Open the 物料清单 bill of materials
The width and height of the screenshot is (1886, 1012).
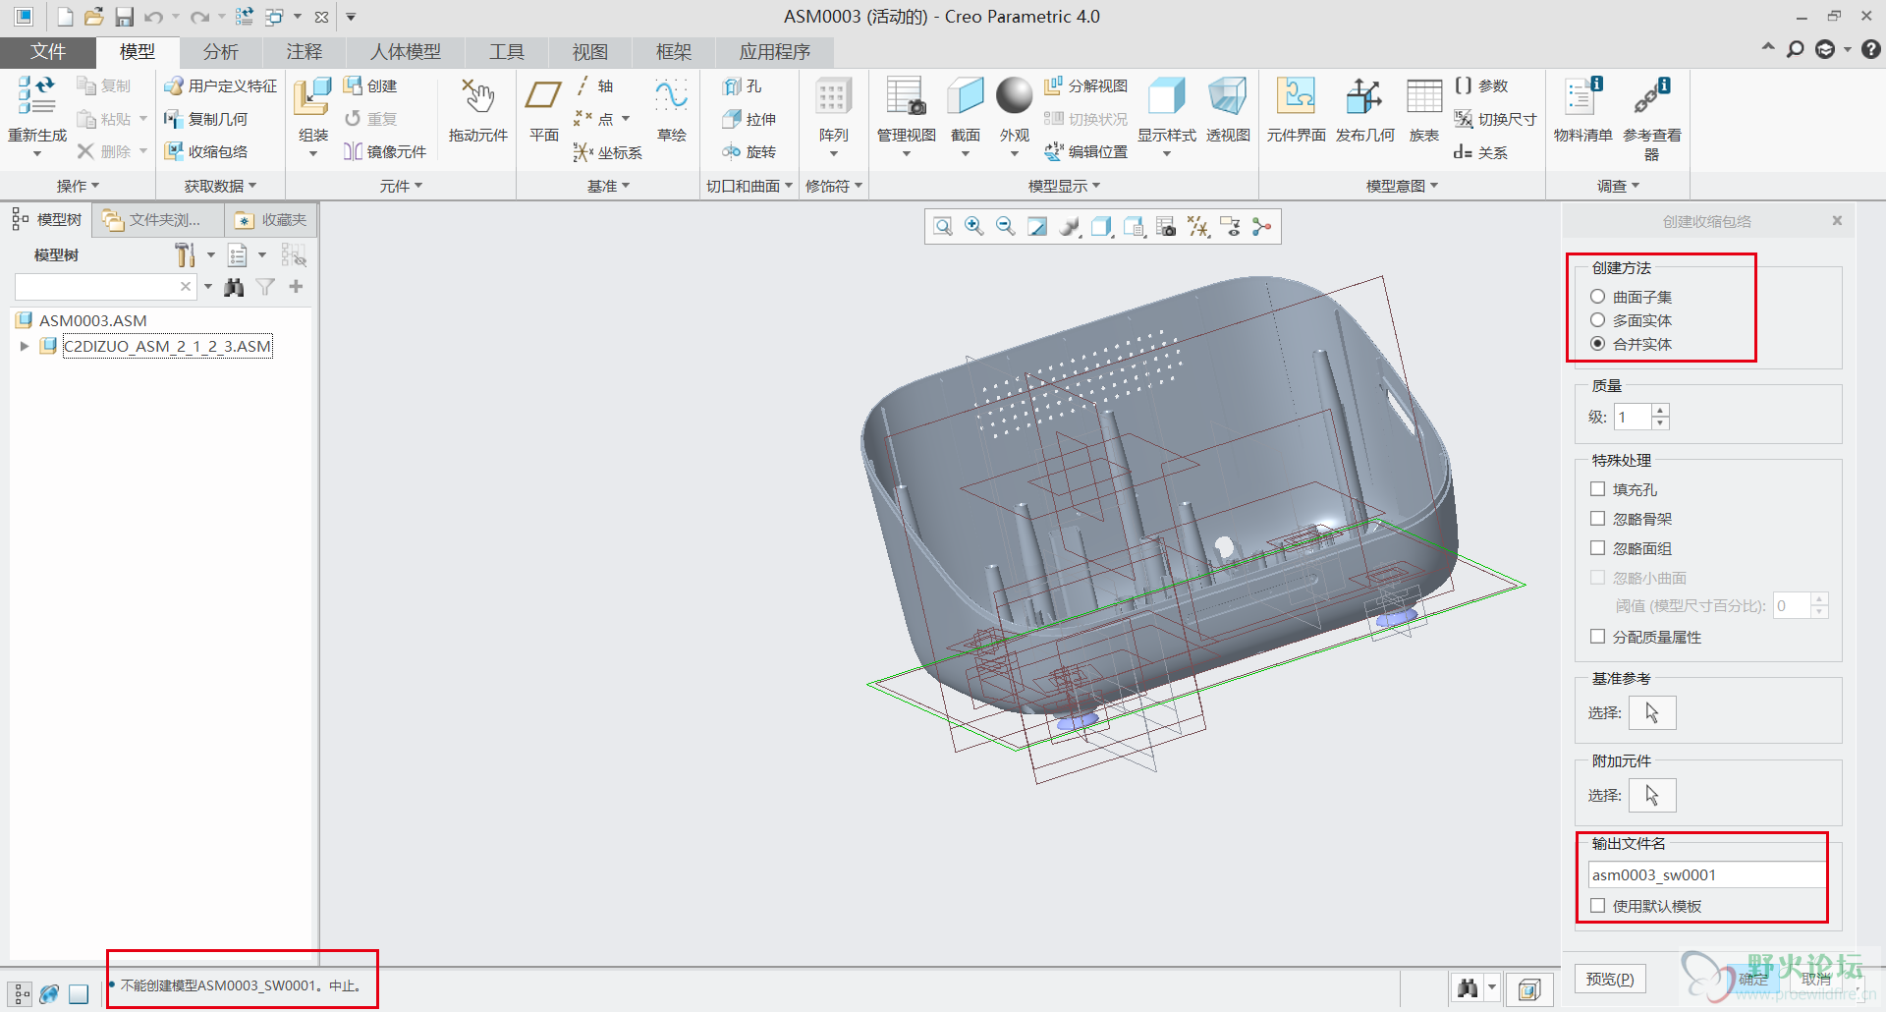click(x=1581, y=98)
